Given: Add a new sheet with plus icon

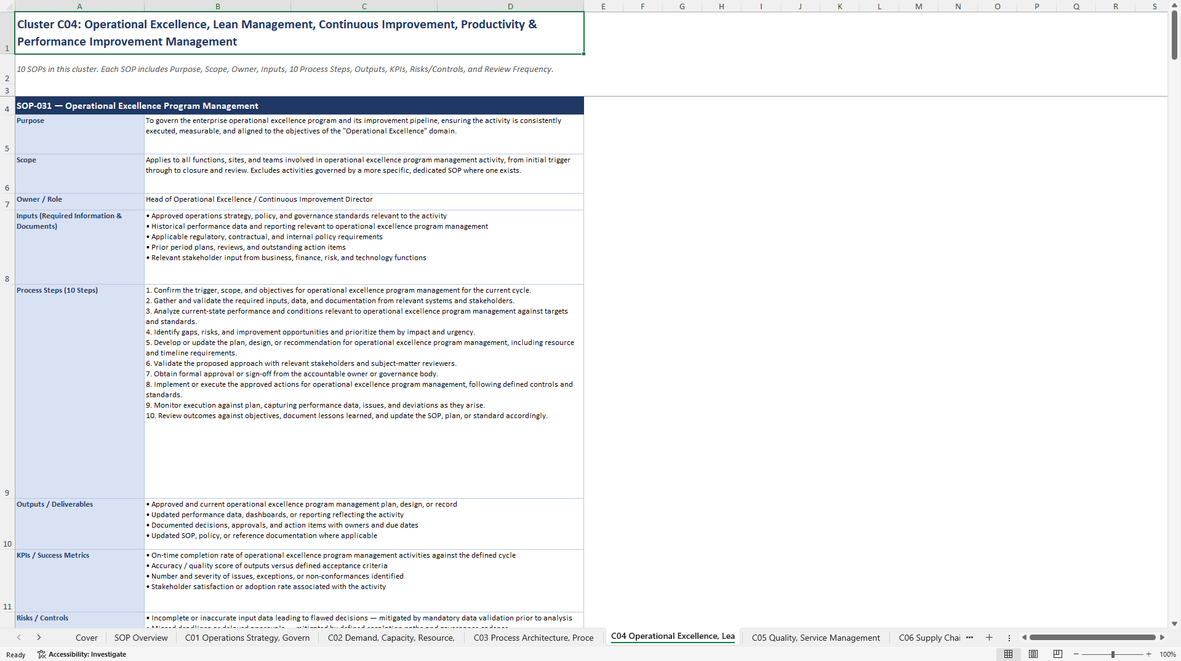Looking at the screenshot, I should tap(989, 638).
